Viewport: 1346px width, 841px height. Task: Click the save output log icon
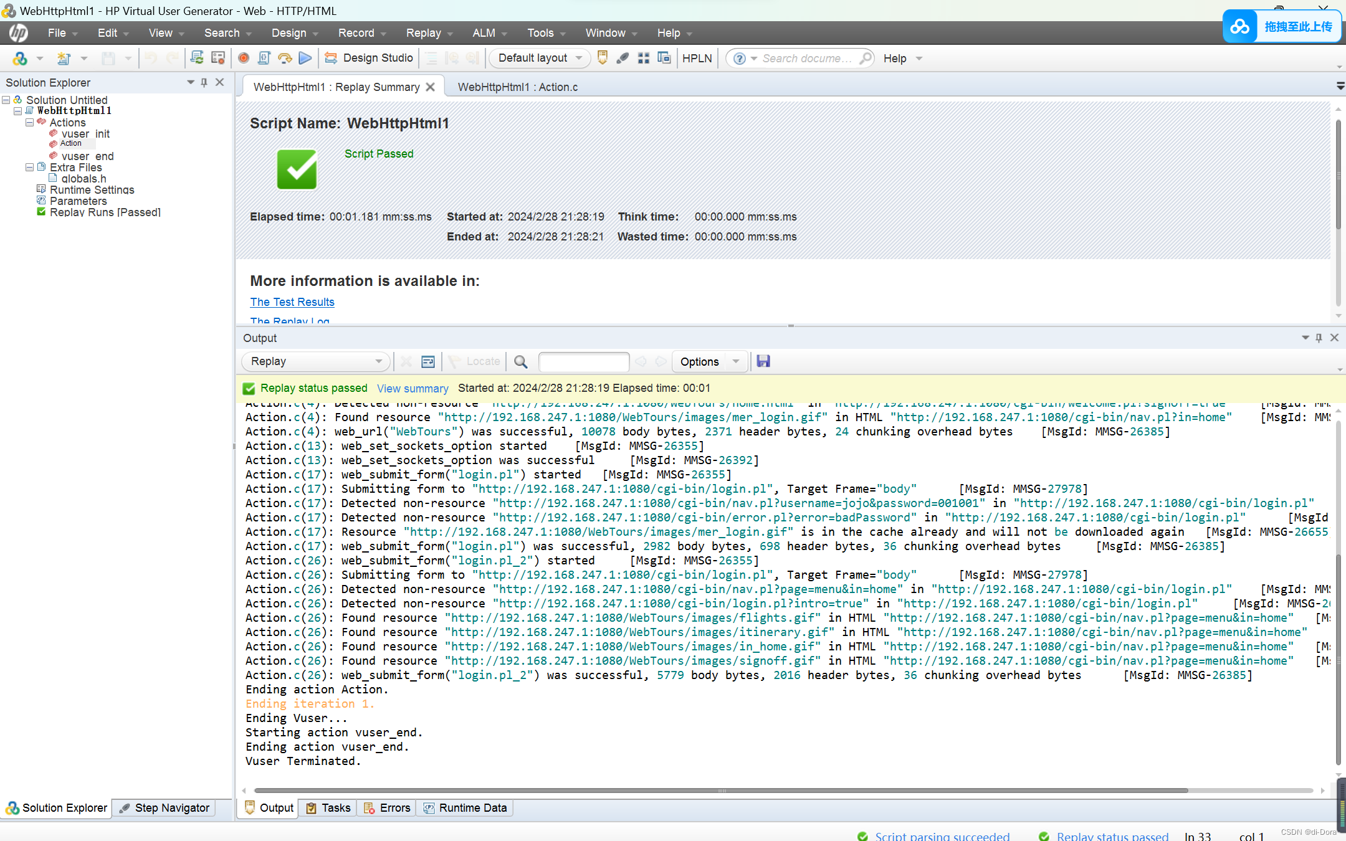(763, 361)
